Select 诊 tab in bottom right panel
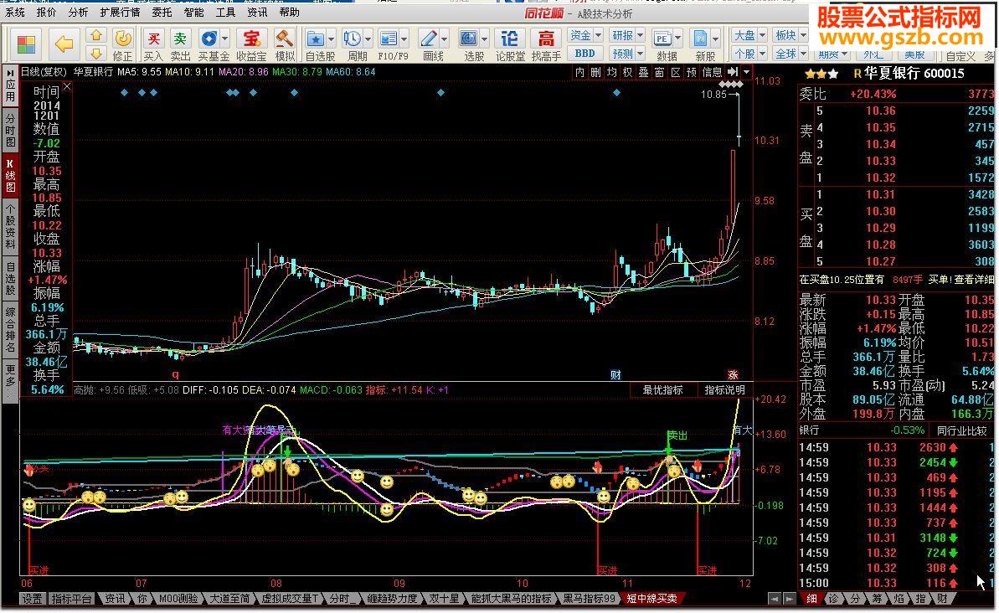This screenshot has height=613, width=999. pos(832,598)
